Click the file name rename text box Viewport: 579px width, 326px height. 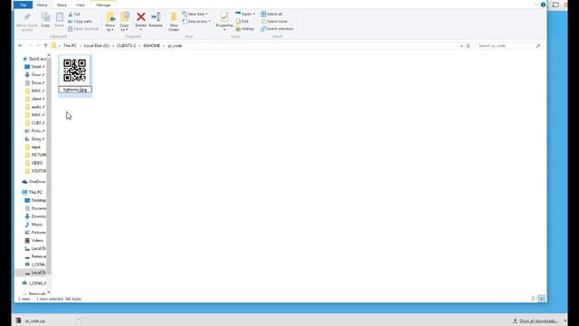click(x=75, y=90)
